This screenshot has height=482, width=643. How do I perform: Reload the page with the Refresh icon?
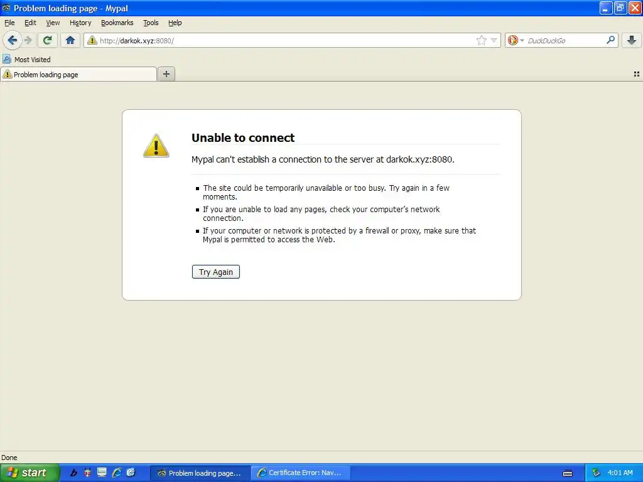(x=48, y=40)
